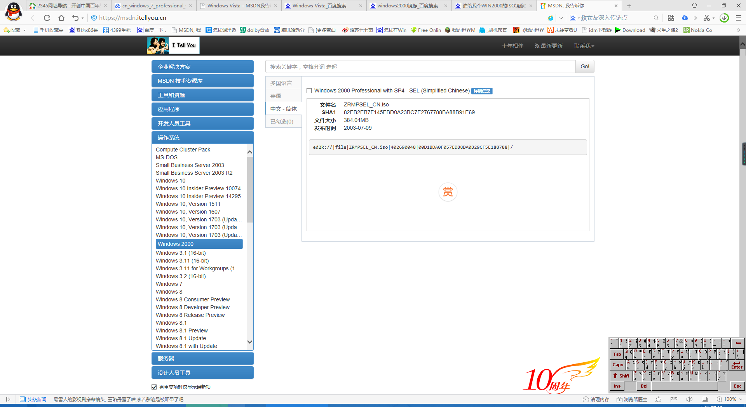Screen dimensions: 746x407
Task: Show more toolbar extensions chevron
Action: click(695, 18)
